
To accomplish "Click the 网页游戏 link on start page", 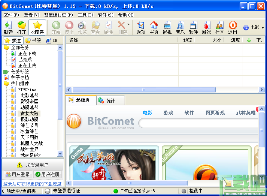I will click(215, 113).
